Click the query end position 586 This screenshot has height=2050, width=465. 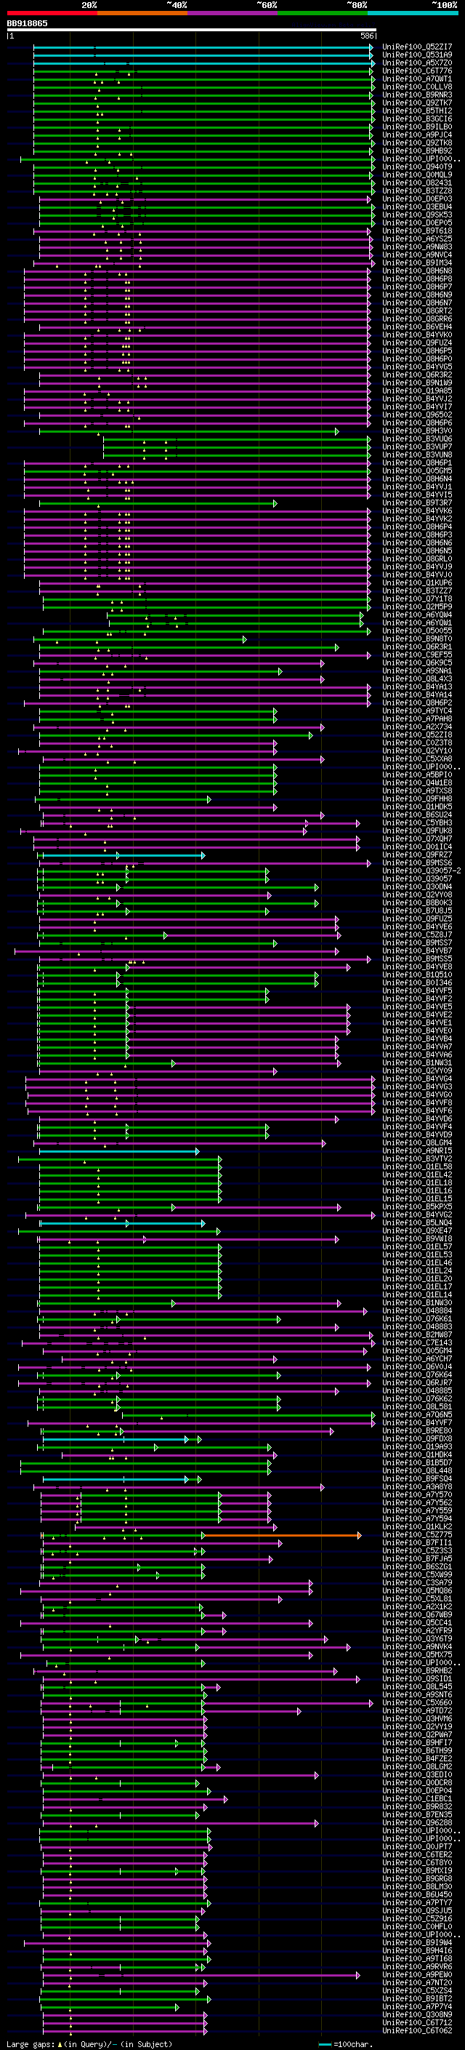pyautogui.click(x=366, y=36)
